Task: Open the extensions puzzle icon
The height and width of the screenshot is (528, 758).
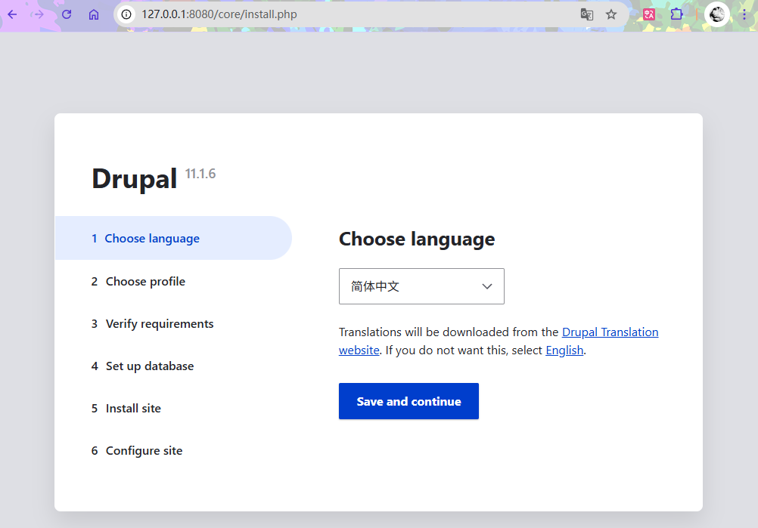Action: [x=676, y=14]
